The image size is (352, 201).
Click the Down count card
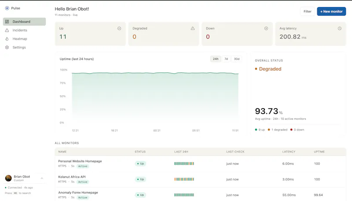pos(237,34)
